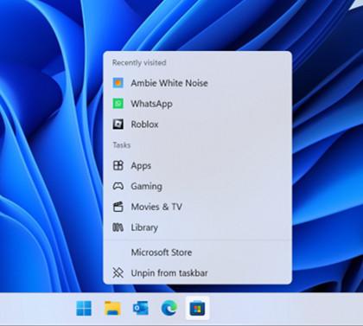Open the Apps task
The height and width of the screenshot is (326, 363).
click(x=197, y=166)
